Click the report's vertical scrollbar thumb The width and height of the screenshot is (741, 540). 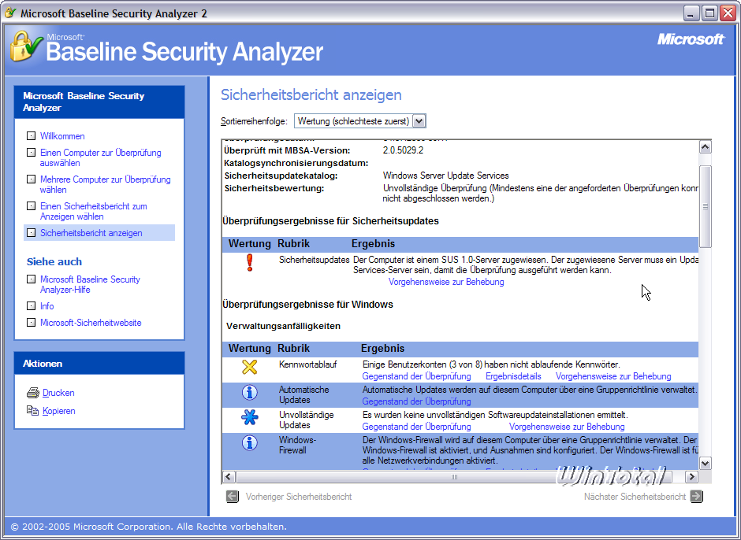705,206
